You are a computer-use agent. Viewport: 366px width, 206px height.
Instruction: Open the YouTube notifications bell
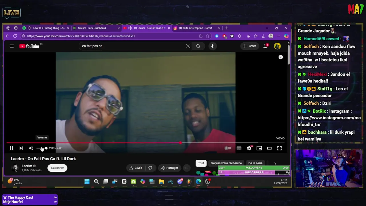tap(265, 46)
